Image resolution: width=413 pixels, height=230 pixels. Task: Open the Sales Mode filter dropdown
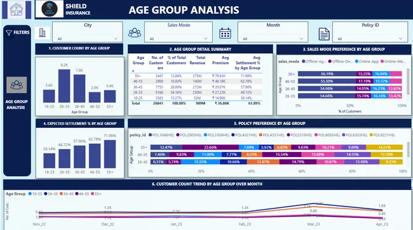tap(179, 39)
